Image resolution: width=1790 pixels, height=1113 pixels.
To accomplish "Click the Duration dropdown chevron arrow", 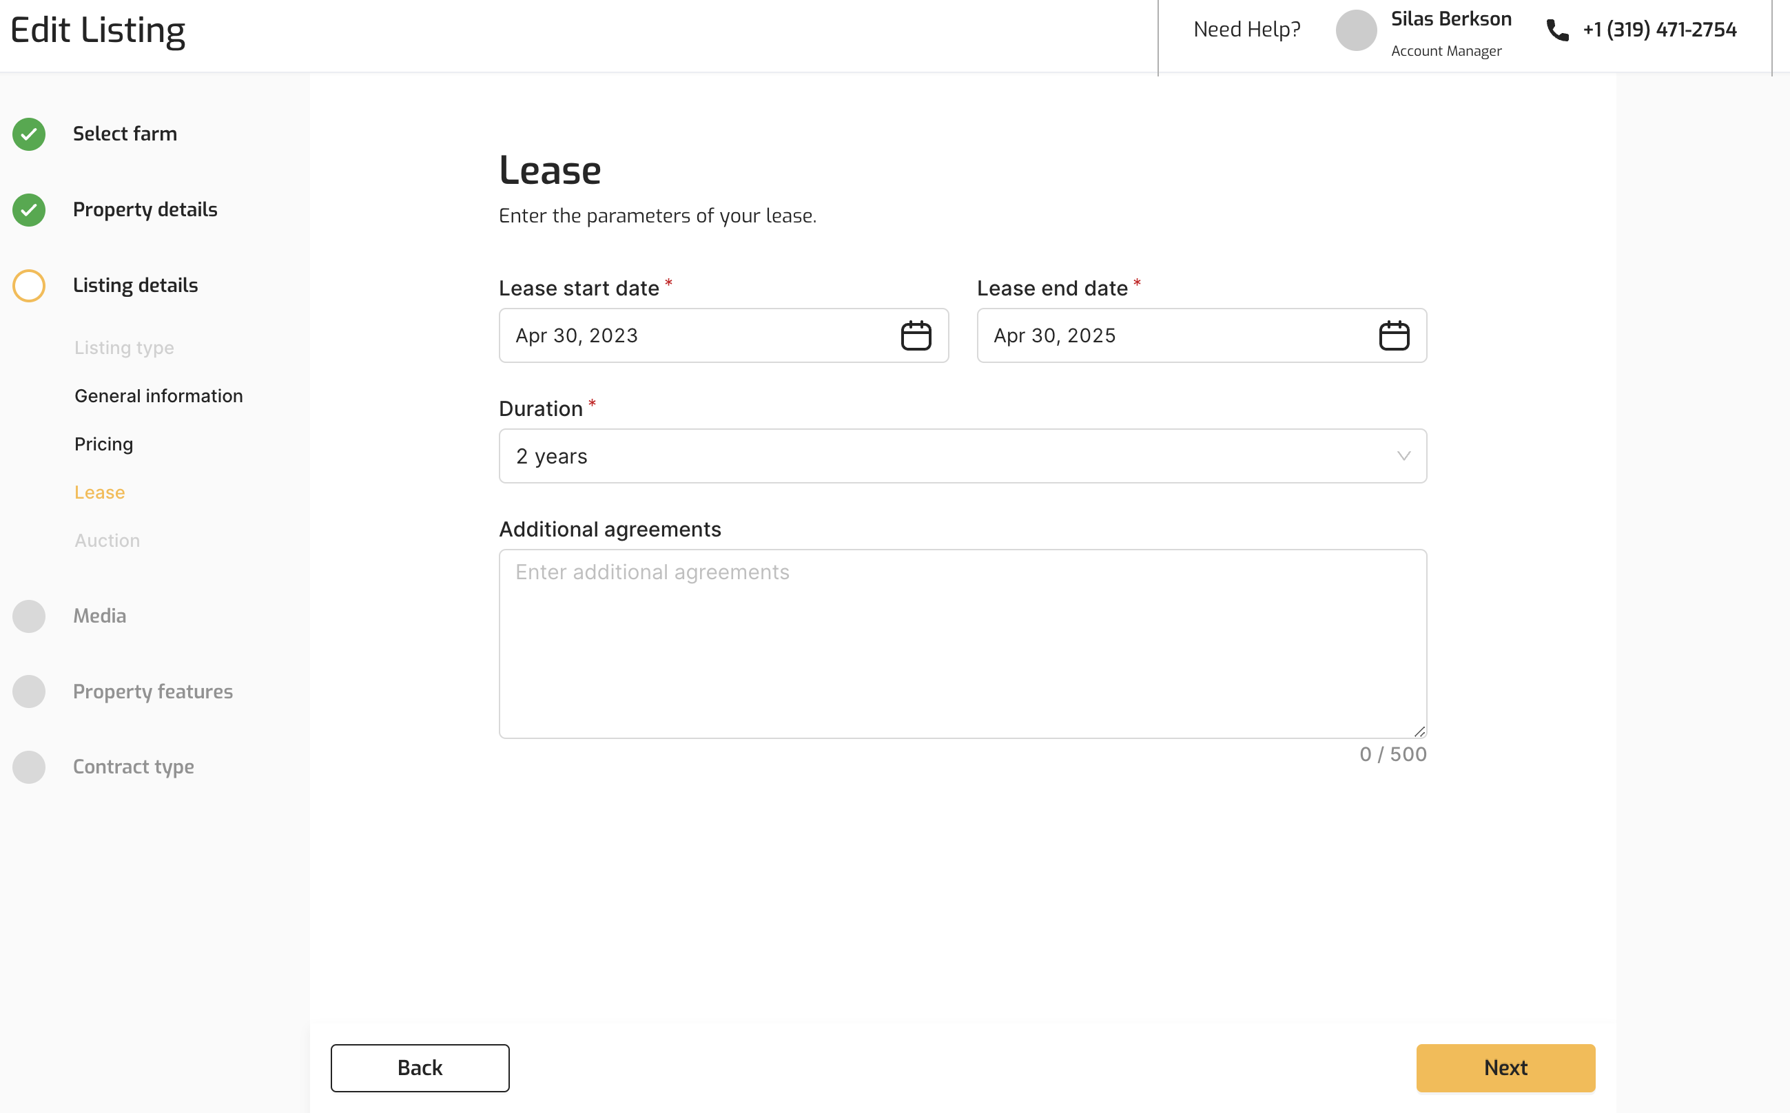I will click(1403, 457).
